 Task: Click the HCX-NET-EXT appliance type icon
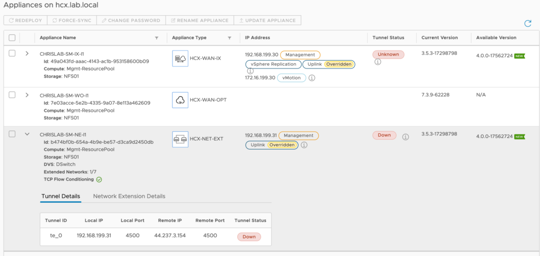[x=180, y=140]
